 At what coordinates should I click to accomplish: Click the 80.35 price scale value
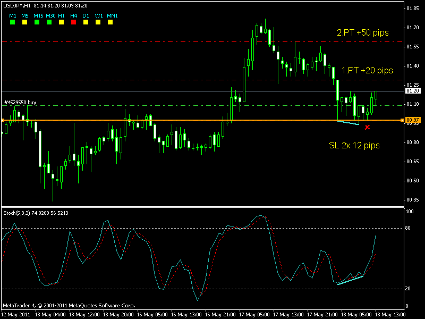[413, 200]
